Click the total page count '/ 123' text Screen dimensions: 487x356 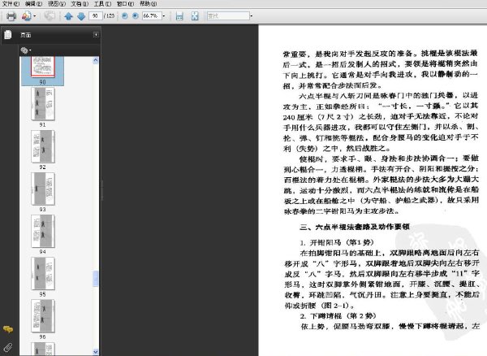click(110, 15)
